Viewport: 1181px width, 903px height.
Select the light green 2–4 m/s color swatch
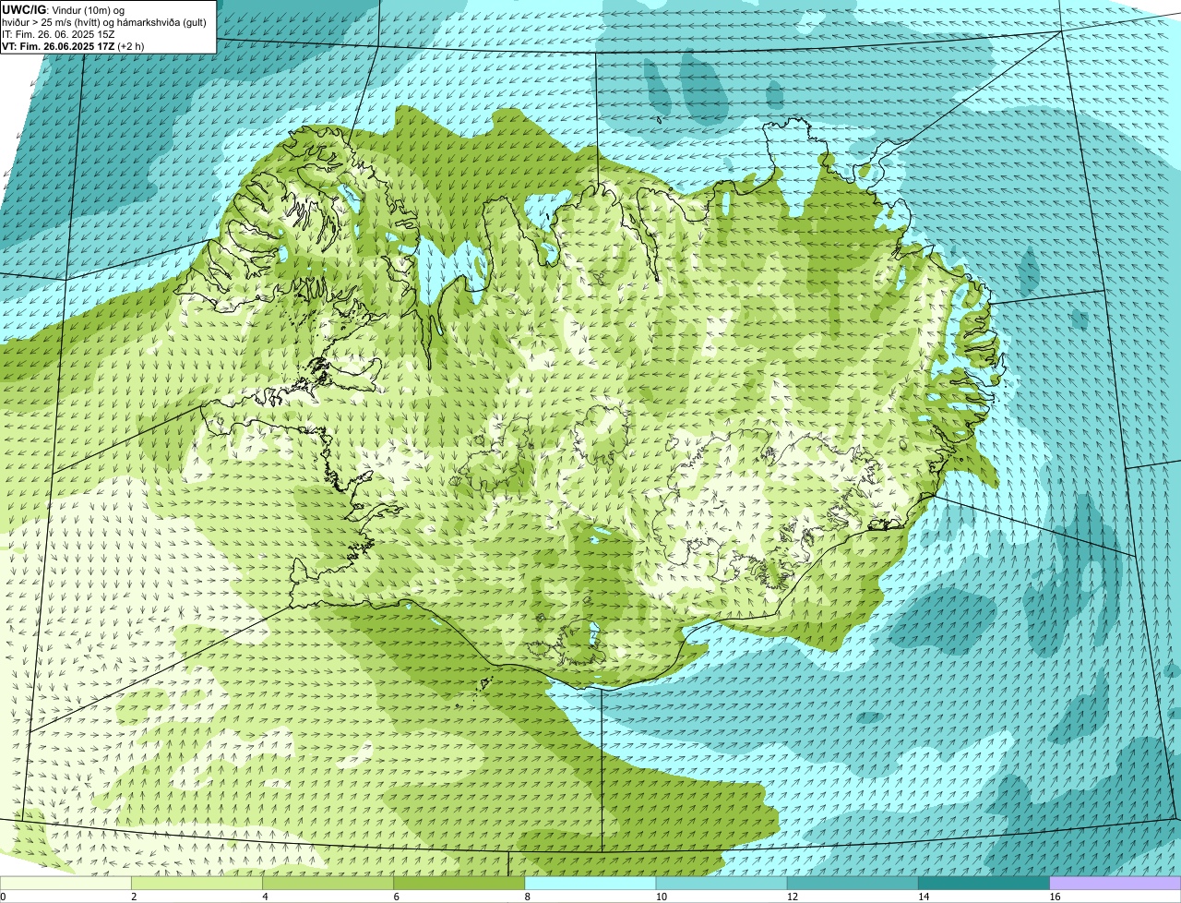(x=197, y=883)
